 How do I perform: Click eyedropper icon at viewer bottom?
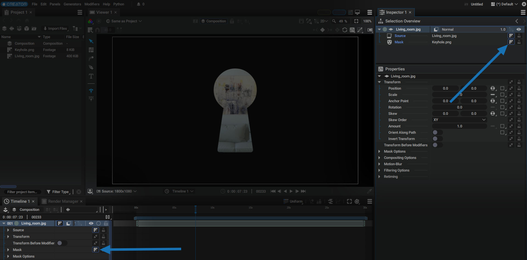[369, 191]
